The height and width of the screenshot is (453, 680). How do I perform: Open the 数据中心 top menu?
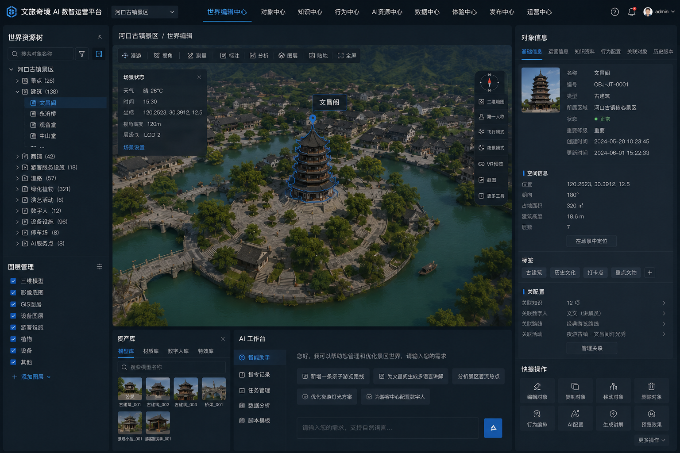point(427,12)
